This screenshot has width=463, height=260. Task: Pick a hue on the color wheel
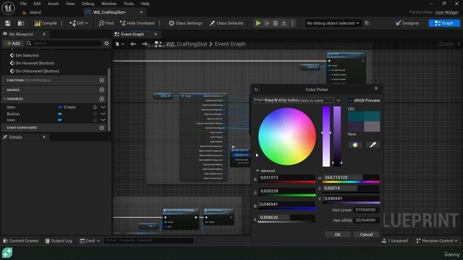point(287,136)
